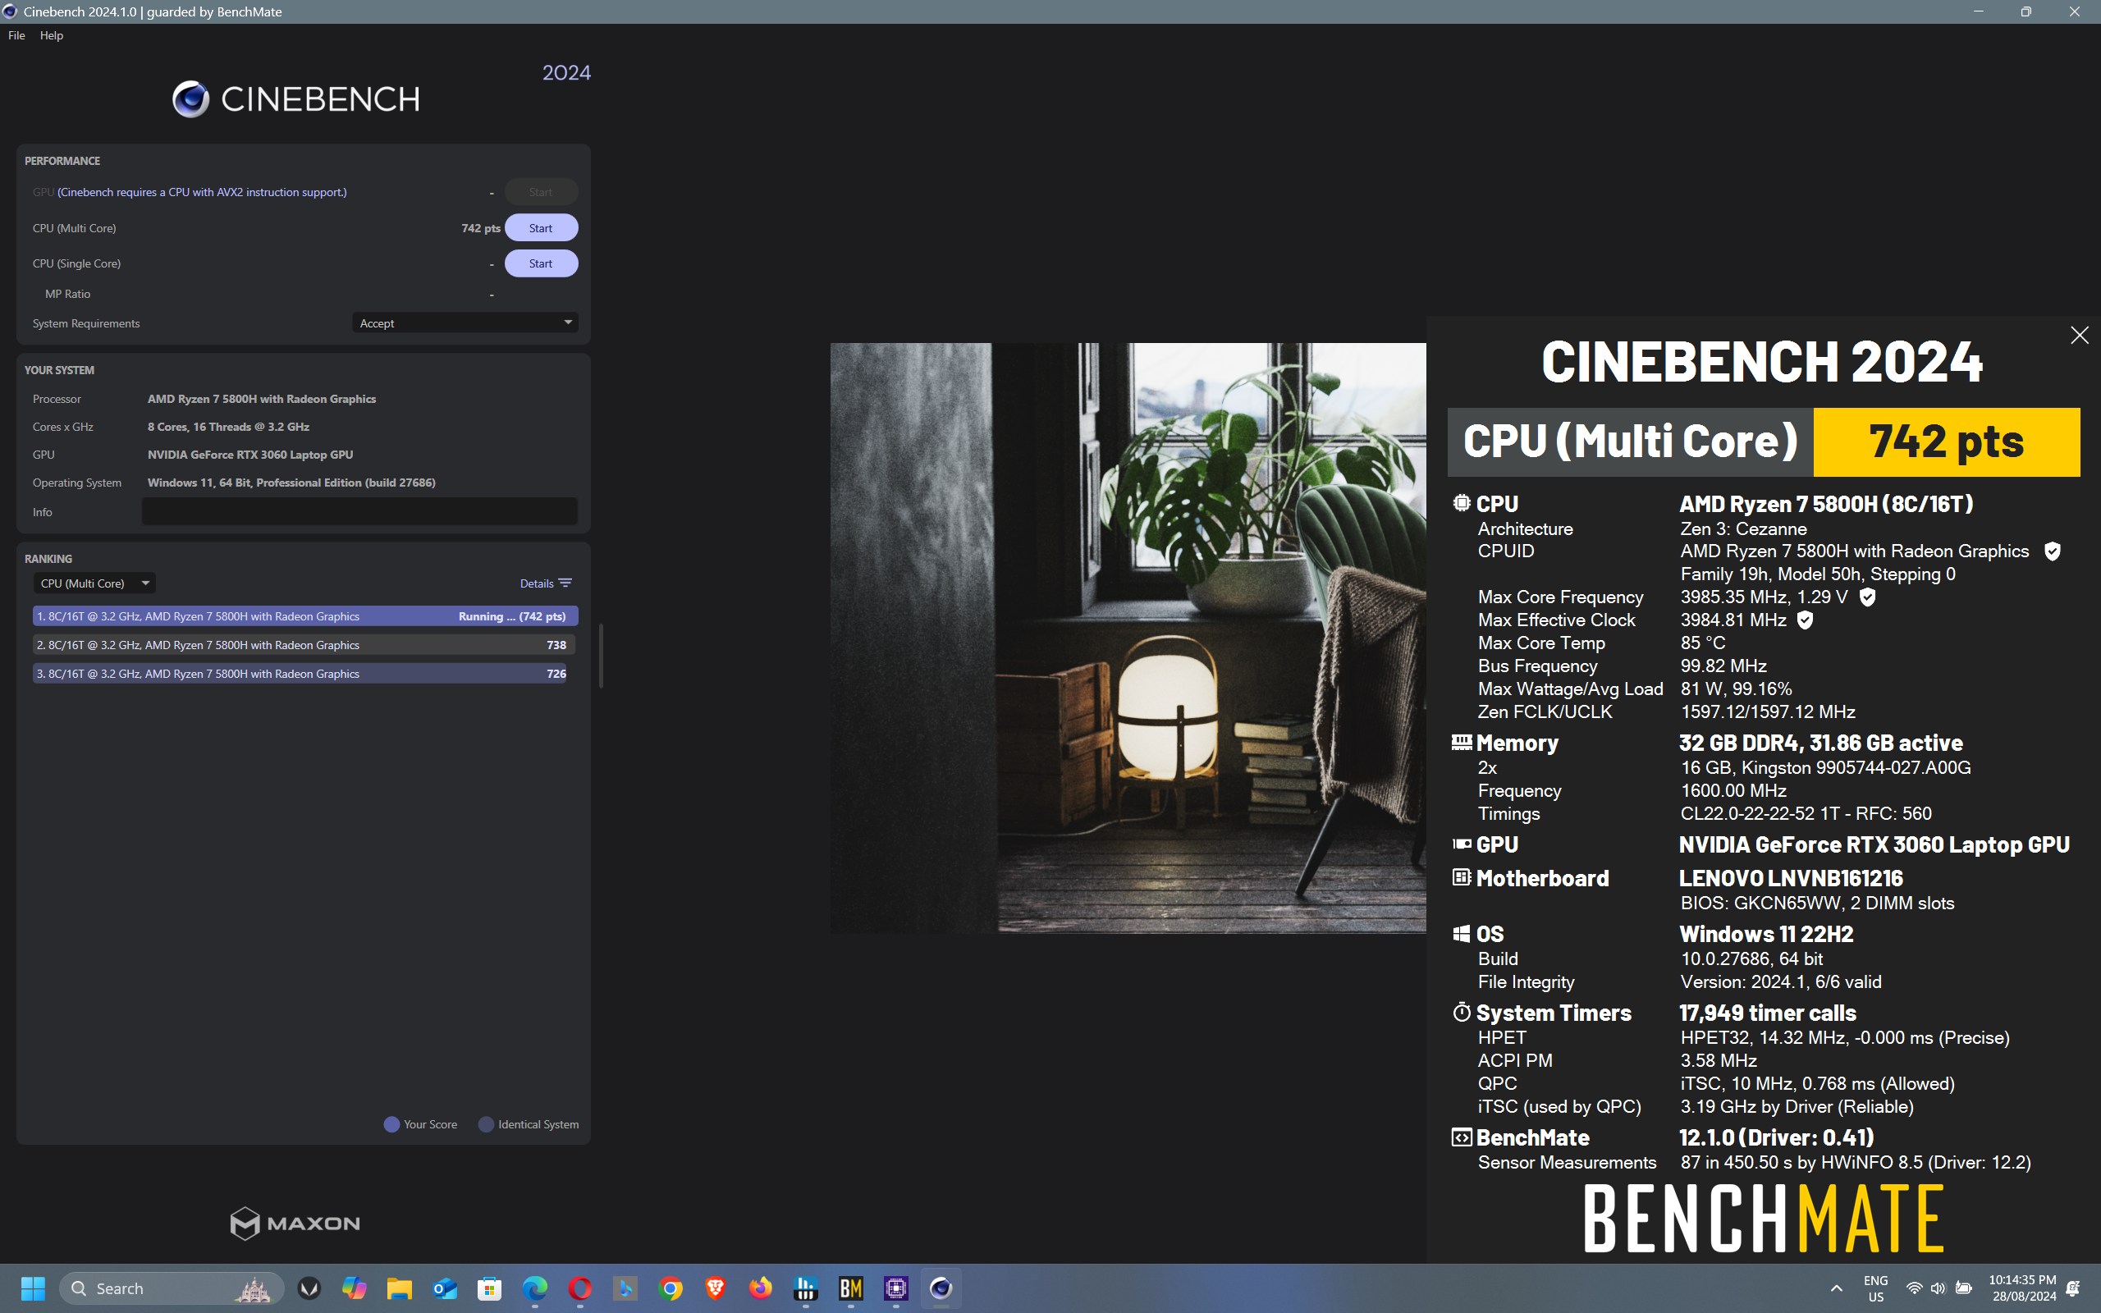Viewport: 2101px width, 1313px height.
Task: Click the Cinebench sphere logo
Action: click(190, 99)
